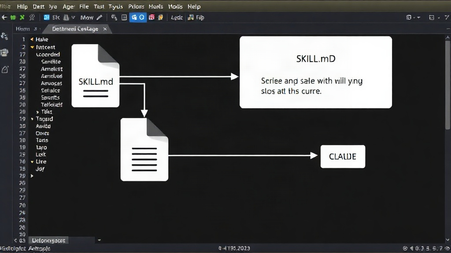Open the dropdown arrow next to the bucket icon
Image resolution: width=451 pixels, height=253 pixels.
74,18
